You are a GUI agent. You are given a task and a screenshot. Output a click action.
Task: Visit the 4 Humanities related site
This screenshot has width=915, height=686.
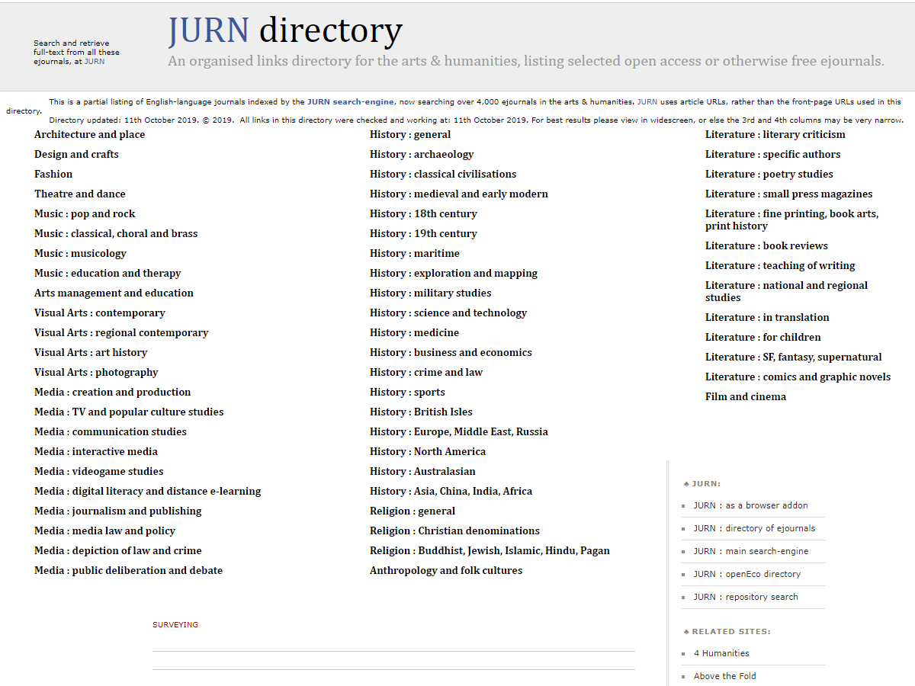[721, 653]
